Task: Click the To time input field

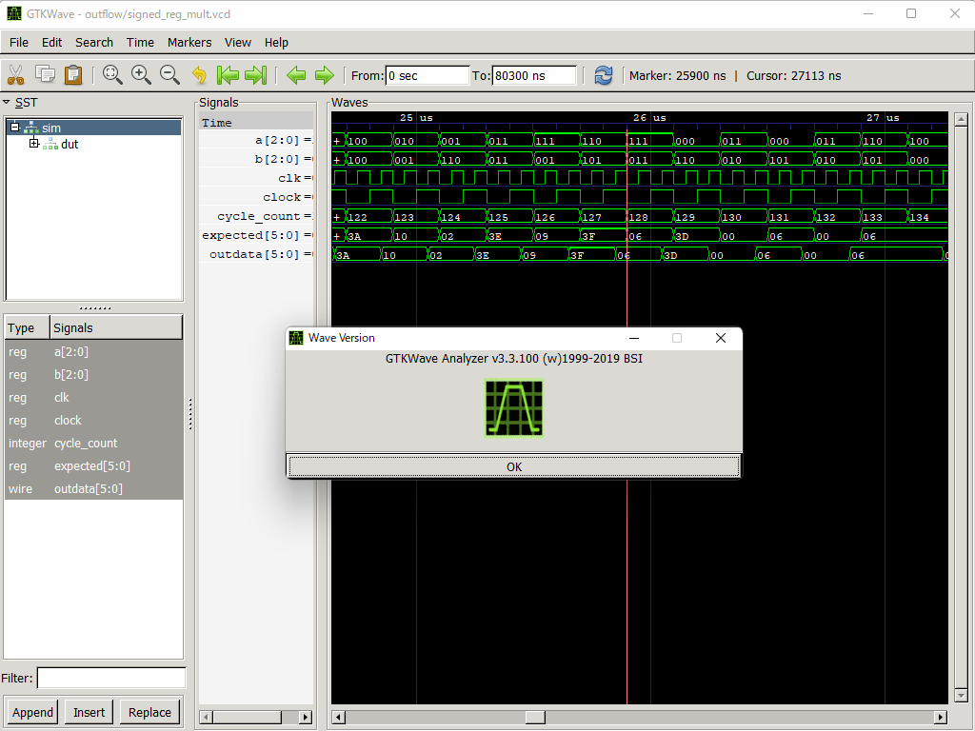Action: coord(534,76)
